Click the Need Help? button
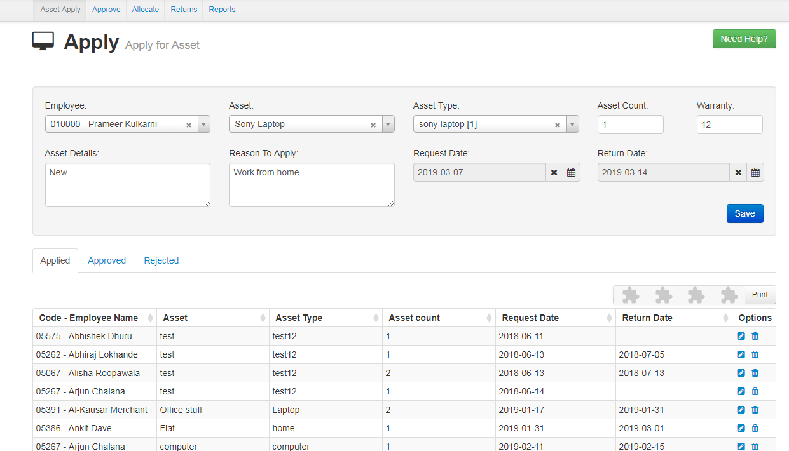This screenshot has width=789, height=451. [x=744, y=39]
